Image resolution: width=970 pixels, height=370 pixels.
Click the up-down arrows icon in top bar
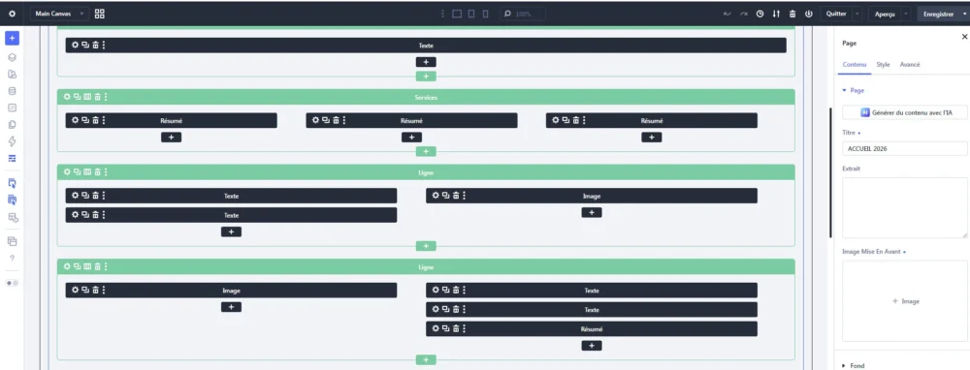tap(776, 14)
